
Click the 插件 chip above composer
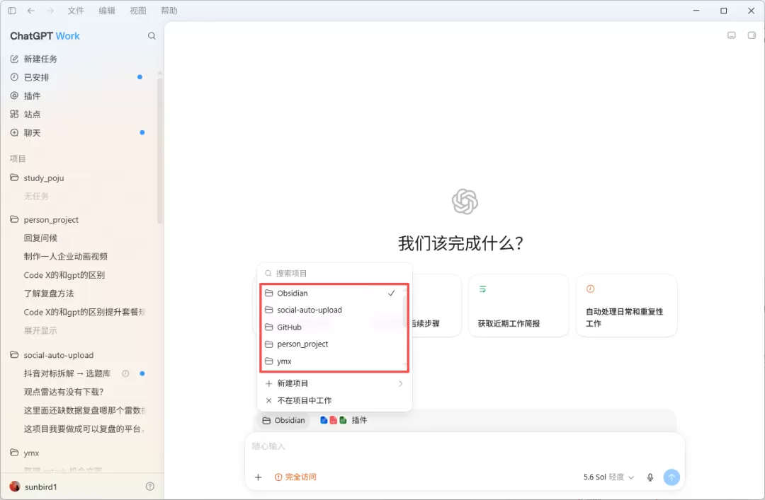point(344,420)
